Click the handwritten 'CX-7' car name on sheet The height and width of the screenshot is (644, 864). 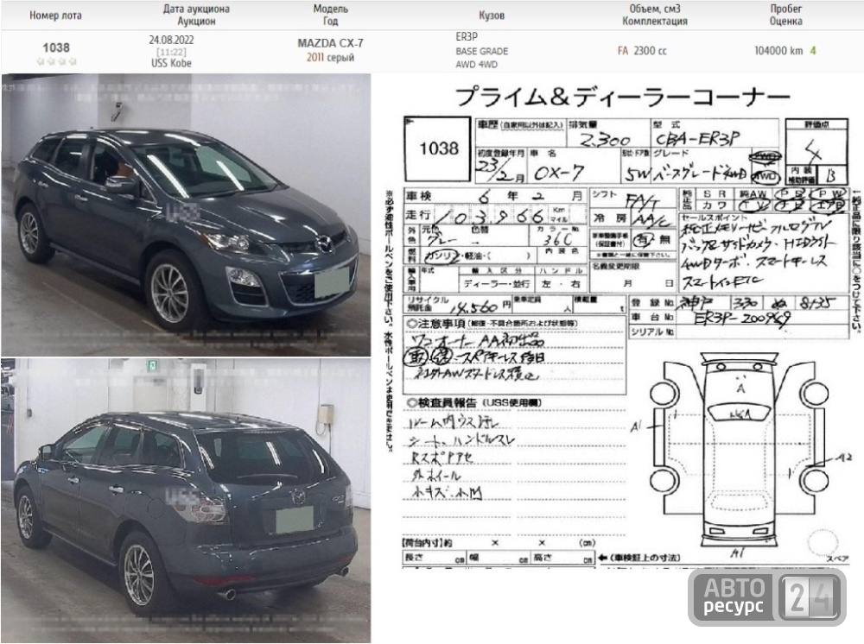point(559,173)
